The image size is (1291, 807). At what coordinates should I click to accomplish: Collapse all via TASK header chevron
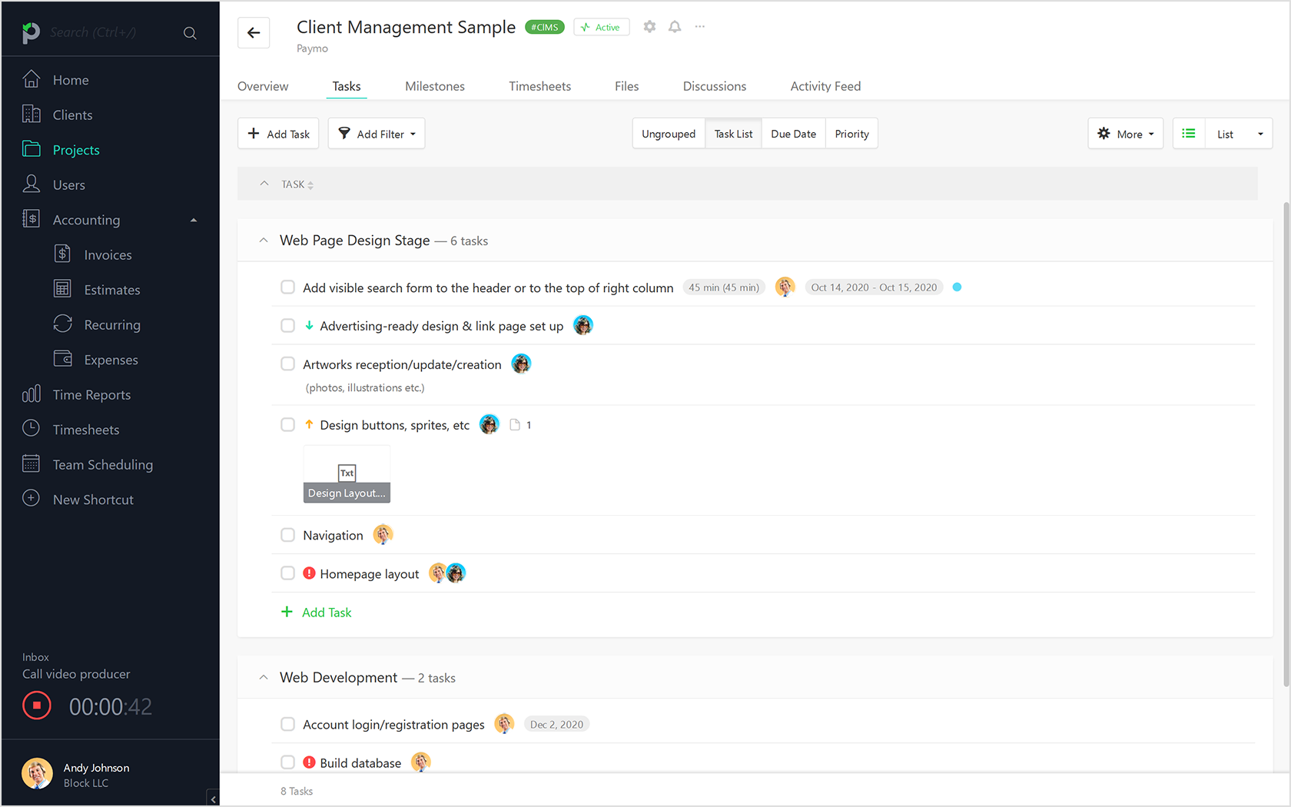tap(264, 184)
